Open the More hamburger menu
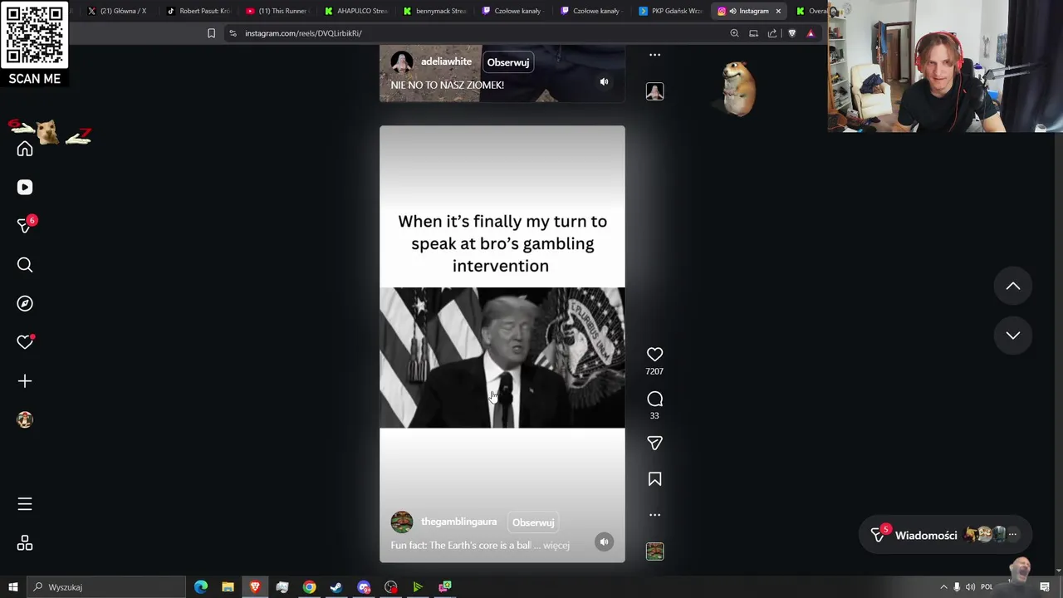Image resolution: width=1063 pixels, height=598 pixels. (25, 504)
